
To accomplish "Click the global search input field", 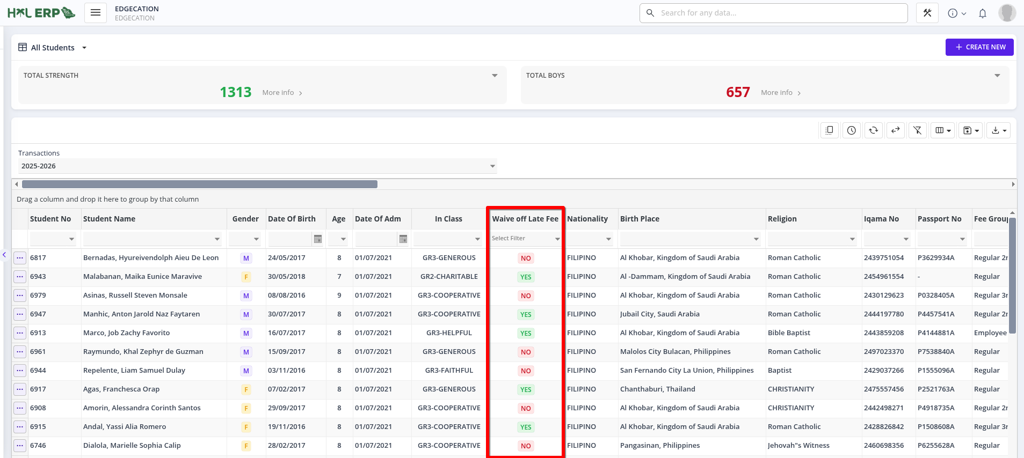I will click(773, 13).
